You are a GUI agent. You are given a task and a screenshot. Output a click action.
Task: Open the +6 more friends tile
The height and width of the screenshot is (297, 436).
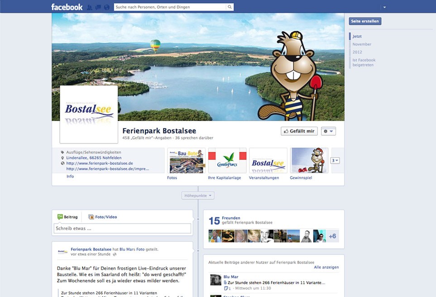click(333, 236)
